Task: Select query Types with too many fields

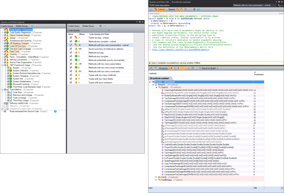Action: (x=100, y=79)
